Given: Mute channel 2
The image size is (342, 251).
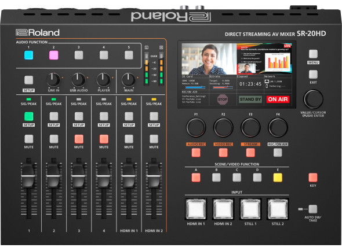Looking at the screenshot, I should (54, 139).
